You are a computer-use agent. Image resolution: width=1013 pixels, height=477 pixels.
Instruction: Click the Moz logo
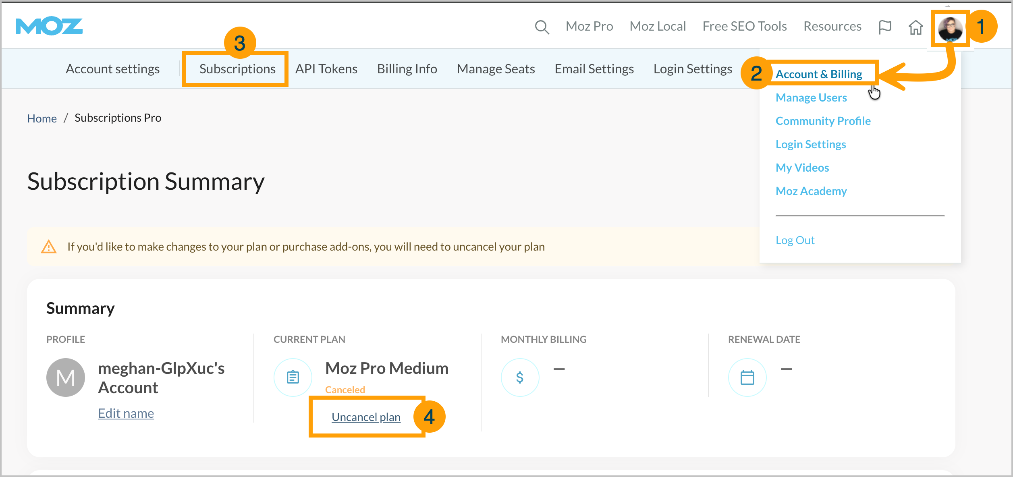click(x=49, y=27)
